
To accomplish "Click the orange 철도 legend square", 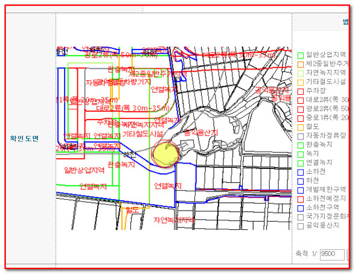I will pos(300,127).
